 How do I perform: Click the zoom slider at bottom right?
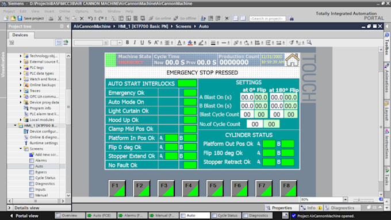pyautogui.click(x=363, y=199)
